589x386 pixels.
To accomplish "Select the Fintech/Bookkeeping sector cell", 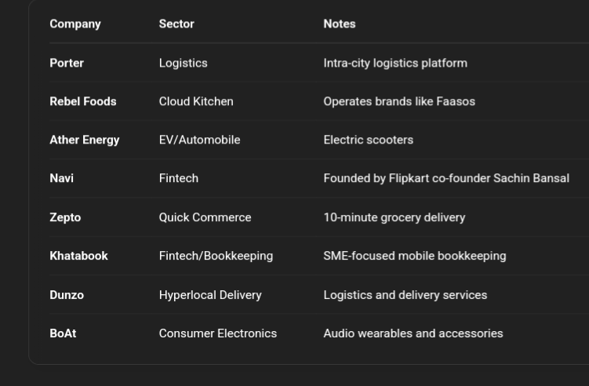I will click(216, 256).
